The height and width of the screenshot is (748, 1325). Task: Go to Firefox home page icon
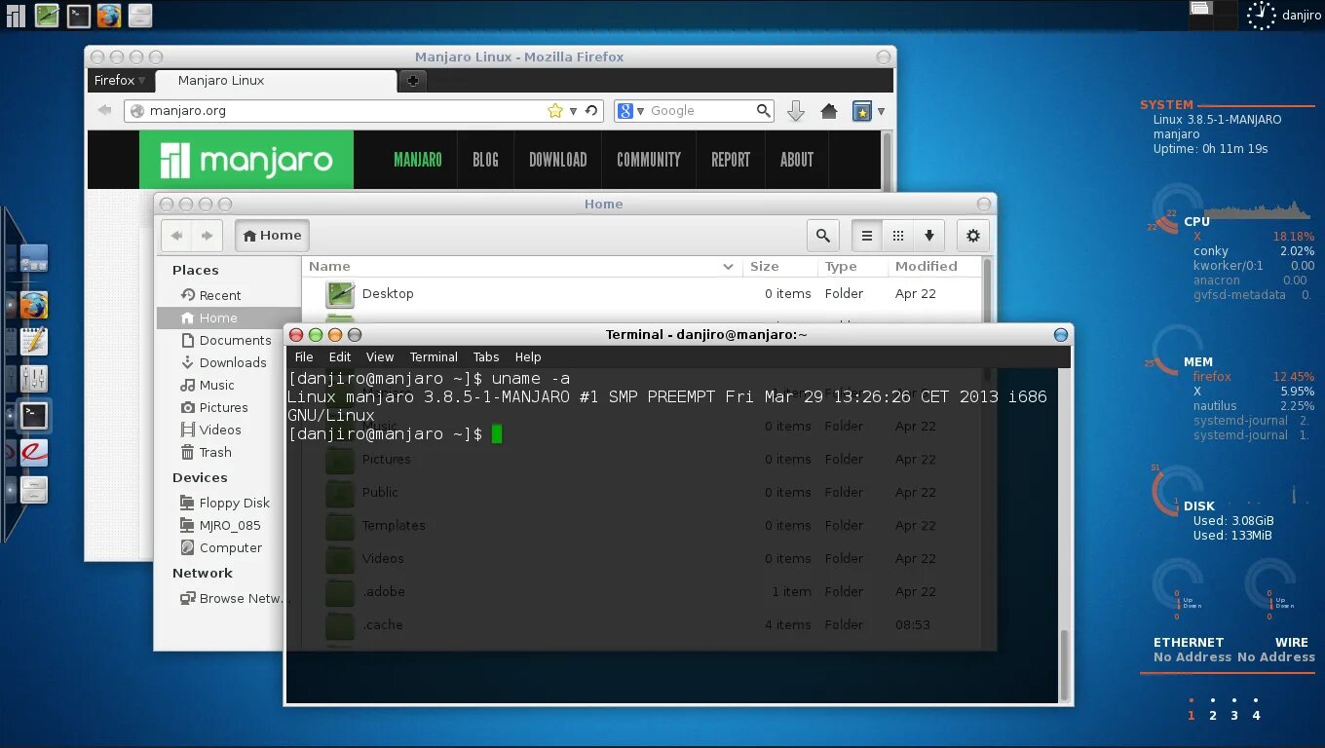[x=829, y=111]
